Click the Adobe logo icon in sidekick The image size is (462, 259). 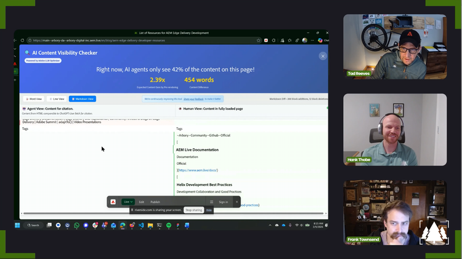pyautogui.click(x=113, y=202)
